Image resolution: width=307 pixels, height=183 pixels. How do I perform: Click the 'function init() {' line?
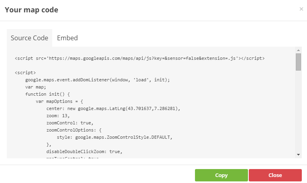tap(47, 94)
